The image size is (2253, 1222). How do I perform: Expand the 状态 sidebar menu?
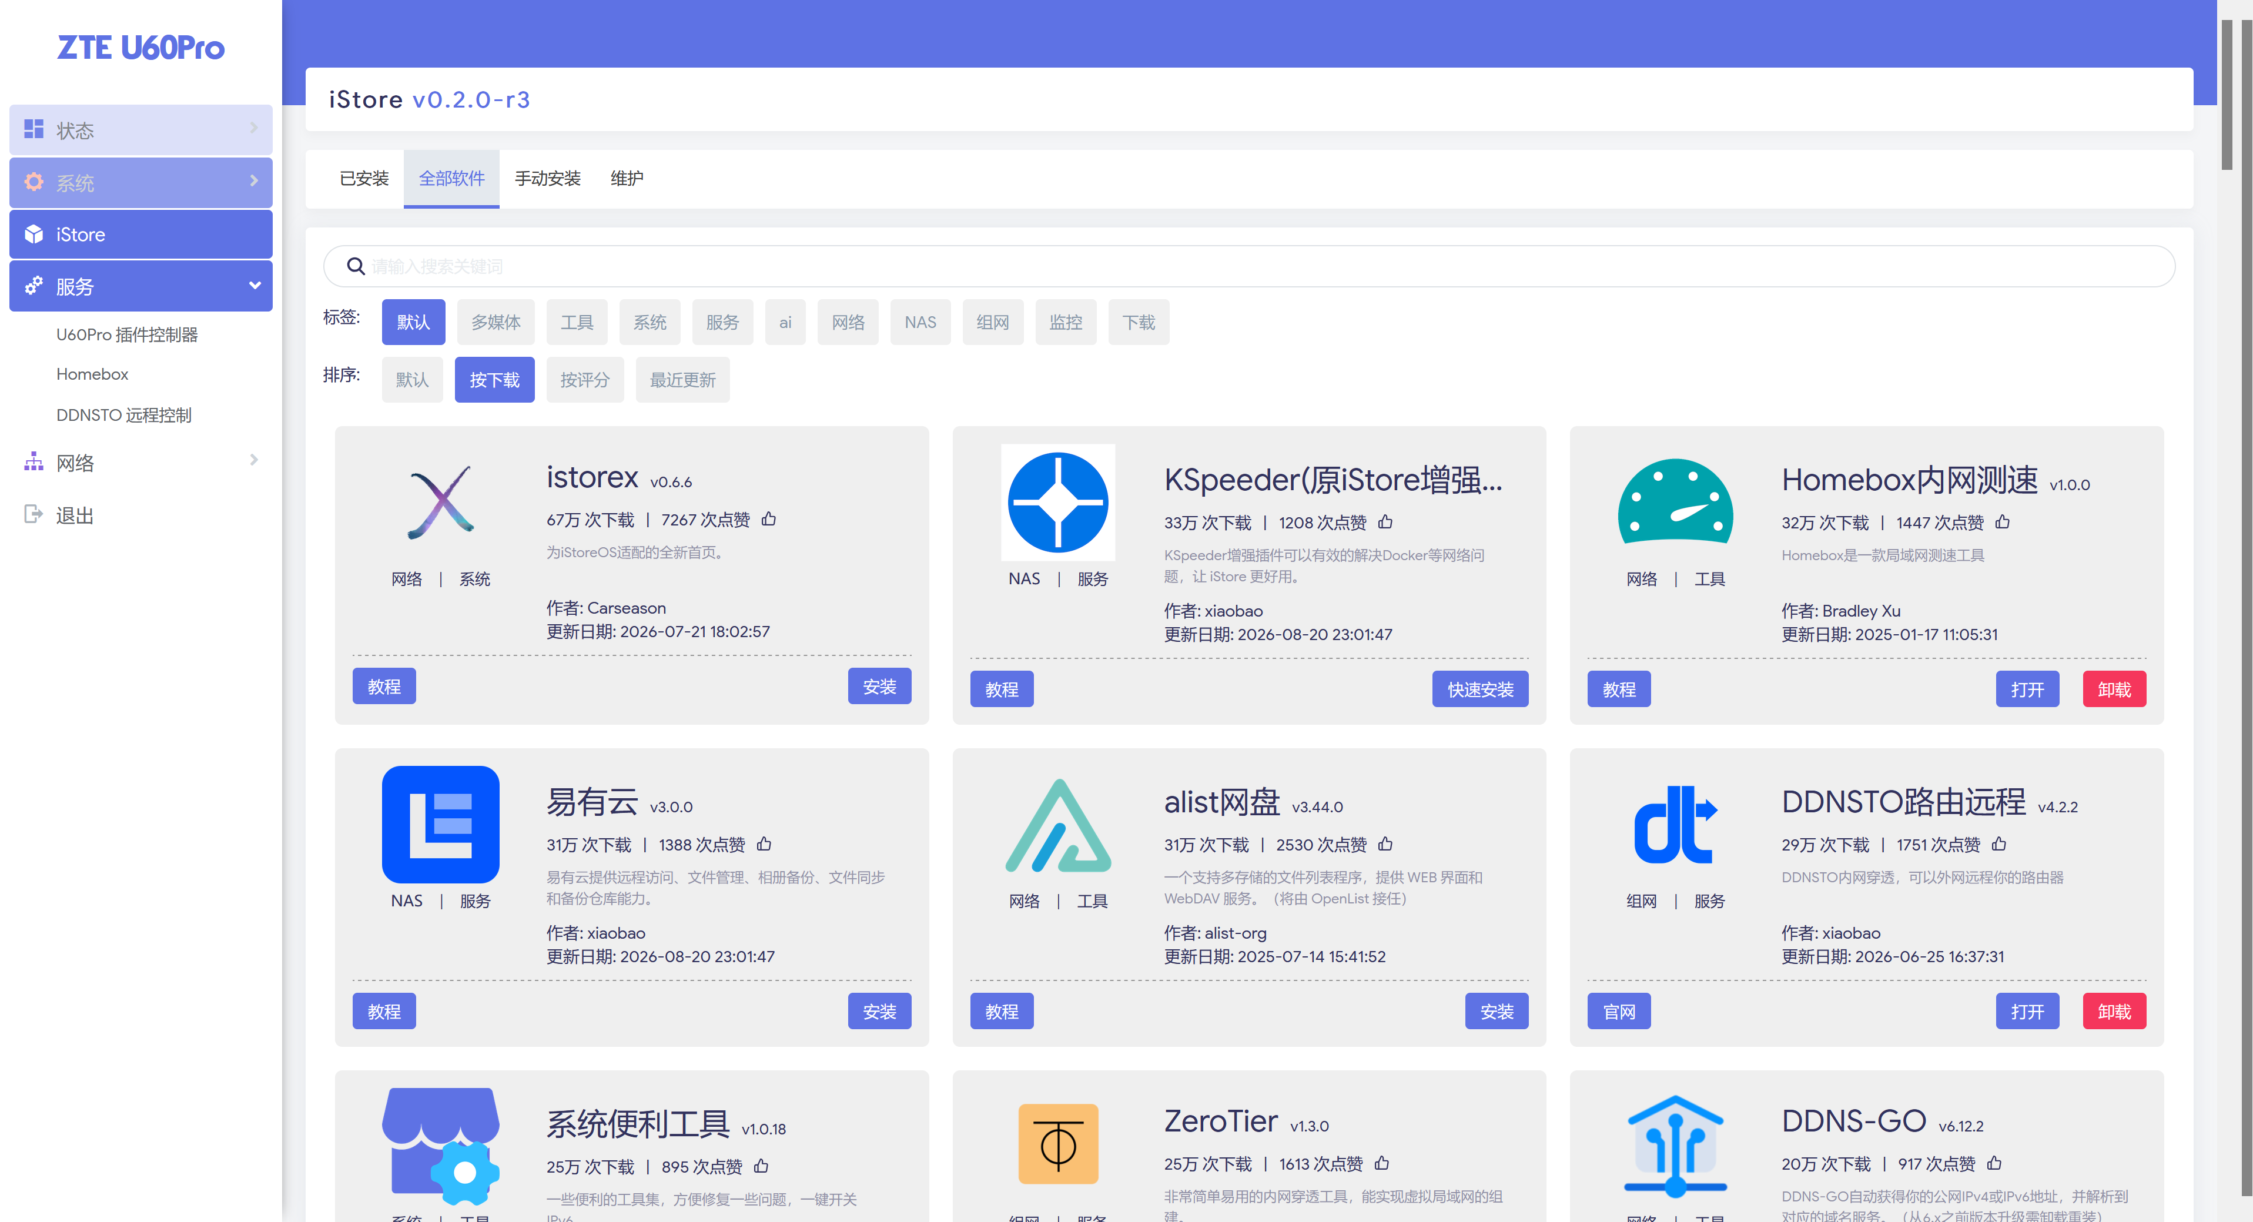(141, 129)
